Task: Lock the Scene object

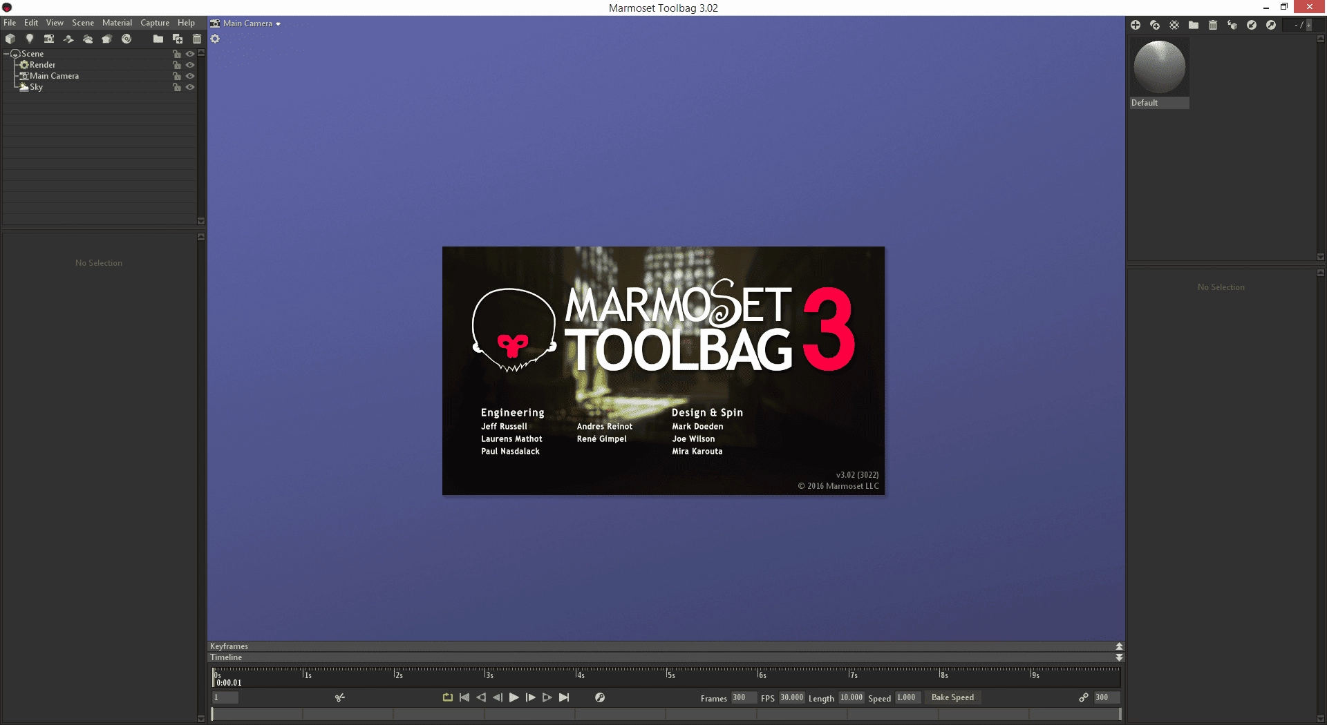Action: [x=177, y=54]
